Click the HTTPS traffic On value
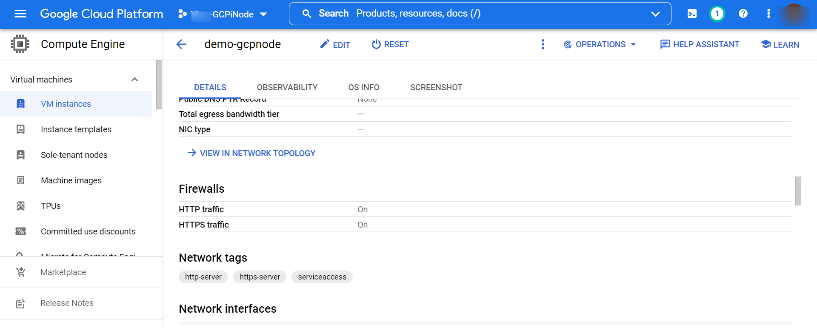817x328 pixels. pyautogui.click(x=363, y=225)
